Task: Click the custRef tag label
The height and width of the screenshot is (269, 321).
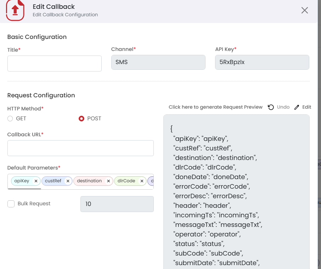Action: point(53,181)
